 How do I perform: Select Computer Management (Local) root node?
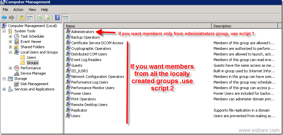click(32, 26)
